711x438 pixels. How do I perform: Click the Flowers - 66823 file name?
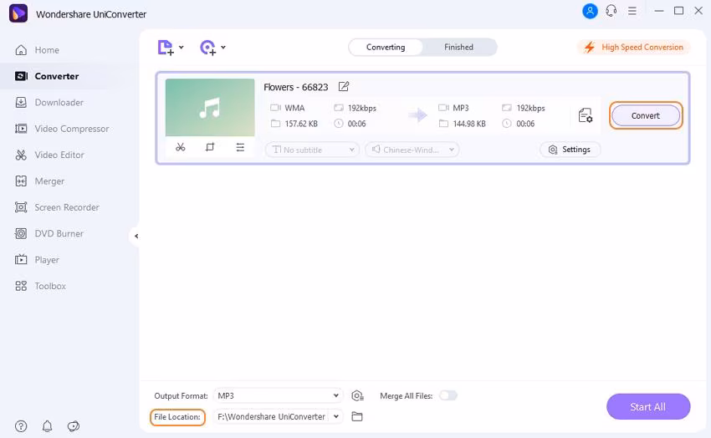(295, 87)
